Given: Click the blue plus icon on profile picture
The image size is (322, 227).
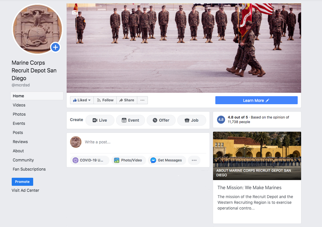Looking at the screenshot, I should 55,47.
